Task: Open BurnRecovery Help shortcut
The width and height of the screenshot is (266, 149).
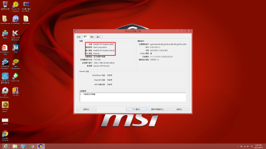Action: point(5,50)
